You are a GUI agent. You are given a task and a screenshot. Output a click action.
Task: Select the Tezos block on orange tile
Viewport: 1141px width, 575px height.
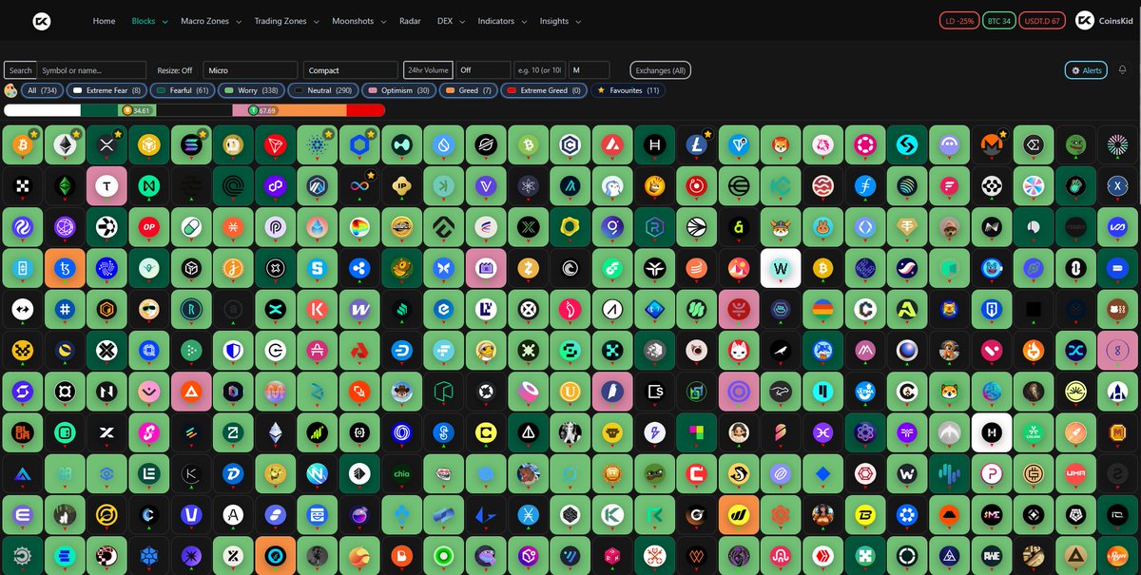point(63,269)
